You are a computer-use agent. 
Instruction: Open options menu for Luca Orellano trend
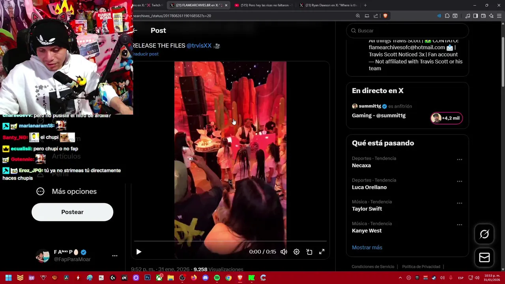point(459,181)
